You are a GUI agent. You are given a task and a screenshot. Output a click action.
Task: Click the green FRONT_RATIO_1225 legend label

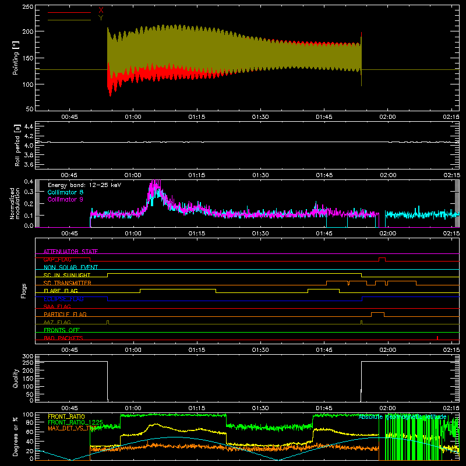[75, 422]
